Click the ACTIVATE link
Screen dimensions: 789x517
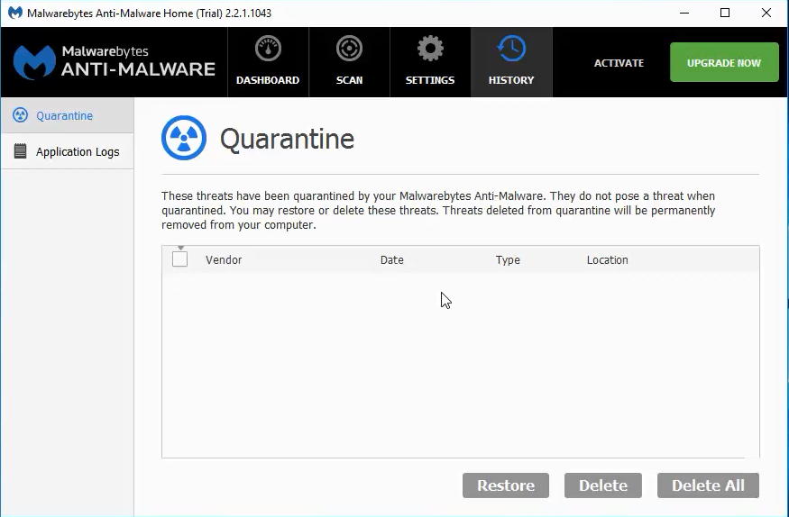(x=619, y=63)
